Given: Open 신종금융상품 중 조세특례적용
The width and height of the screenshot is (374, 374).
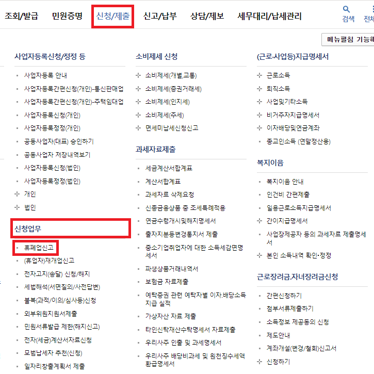Looking at the screenshot, I should click(185, 208).
